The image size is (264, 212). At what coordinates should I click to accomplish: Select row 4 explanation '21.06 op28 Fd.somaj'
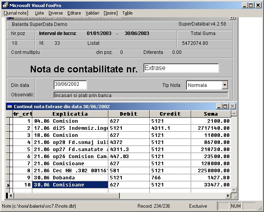tap(70, 142)
